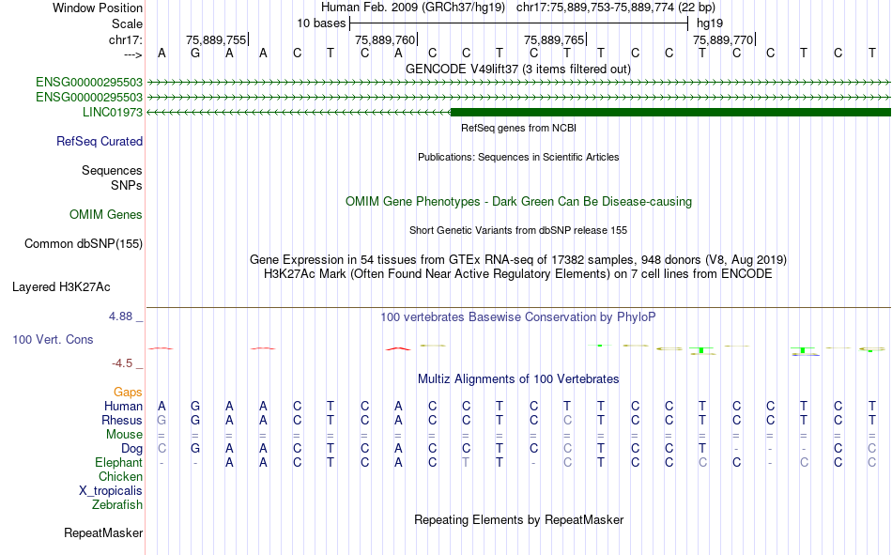Click the OMIM Genes track label

tap(106, 215)
